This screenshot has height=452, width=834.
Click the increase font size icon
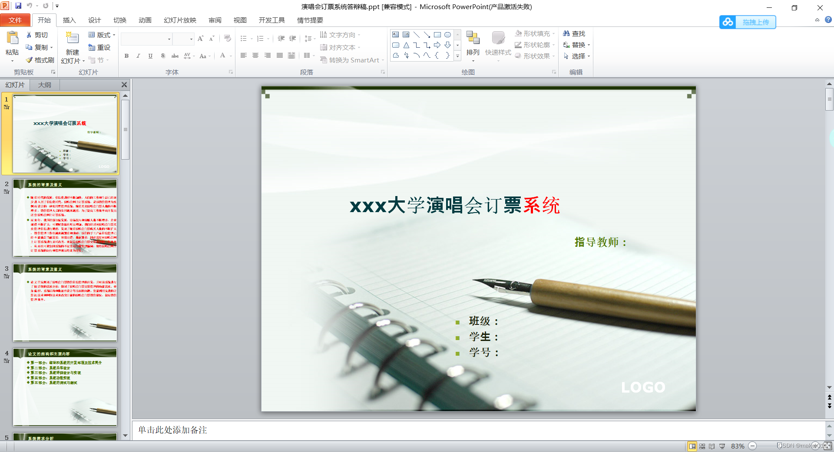(200, 39)
